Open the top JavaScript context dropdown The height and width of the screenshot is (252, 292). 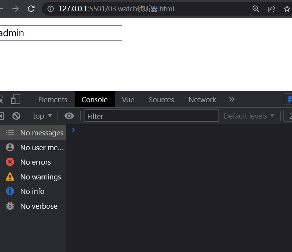point(42,116)
